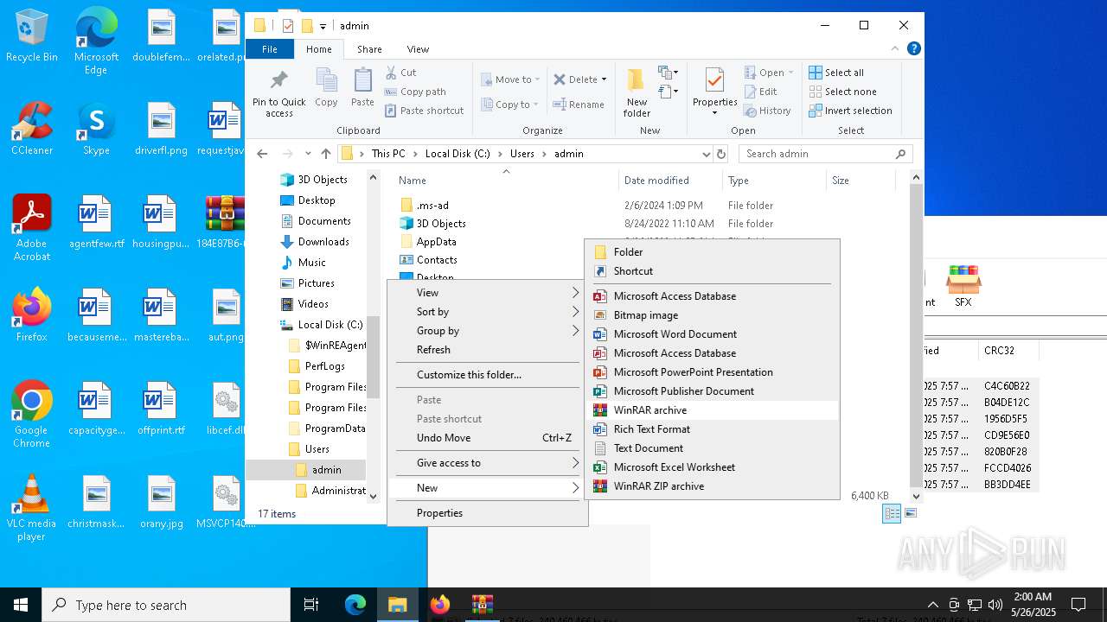Open the address bar history dropdown
The width and height of the screenshot is (1107, 622).
706,154
